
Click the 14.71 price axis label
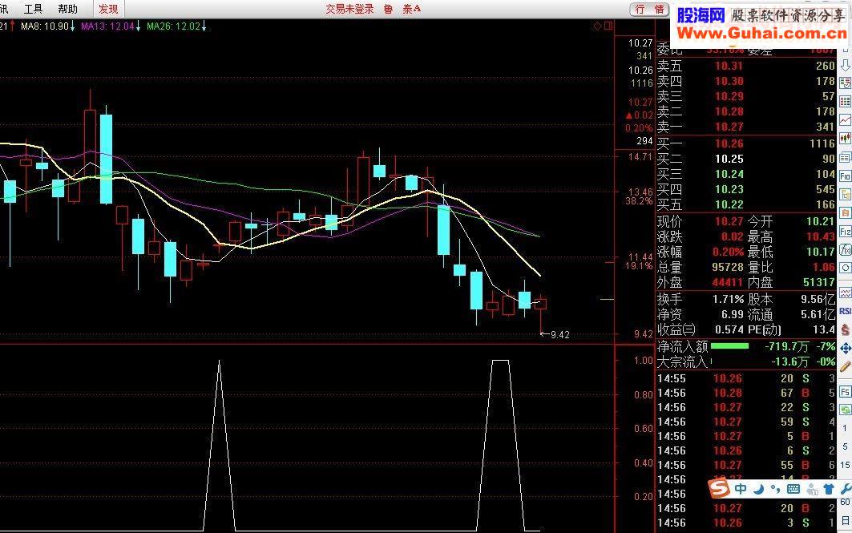coord(640,157)
